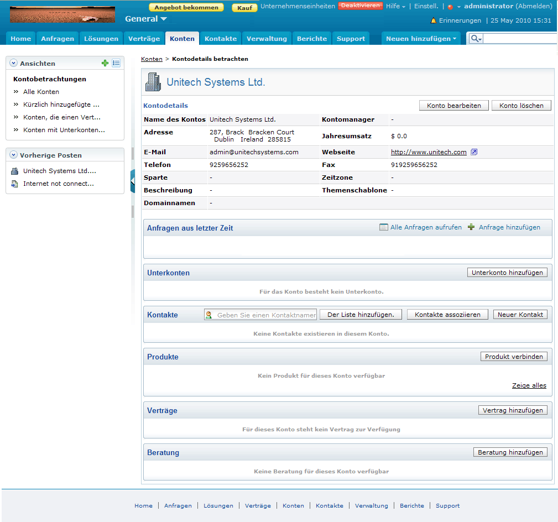This screenshot has height=522, width=558.
Task: Open Einstell. settings link
Action: click(x=426, y=6)
